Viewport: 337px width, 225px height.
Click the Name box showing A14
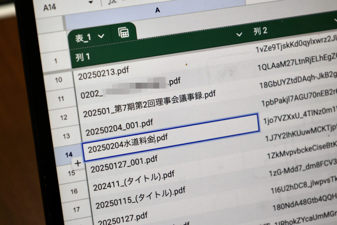[x=51, y=7]
